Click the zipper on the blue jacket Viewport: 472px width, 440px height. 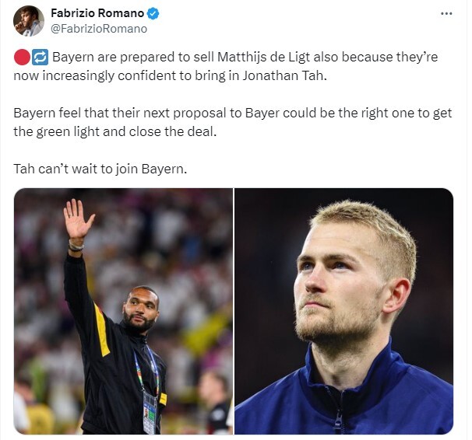[338, 421]
